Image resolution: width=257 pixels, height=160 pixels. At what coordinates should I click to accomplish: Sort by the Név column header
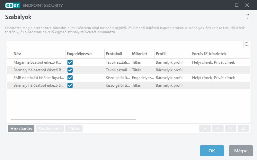pyautogui.click(x=17, y=53)
